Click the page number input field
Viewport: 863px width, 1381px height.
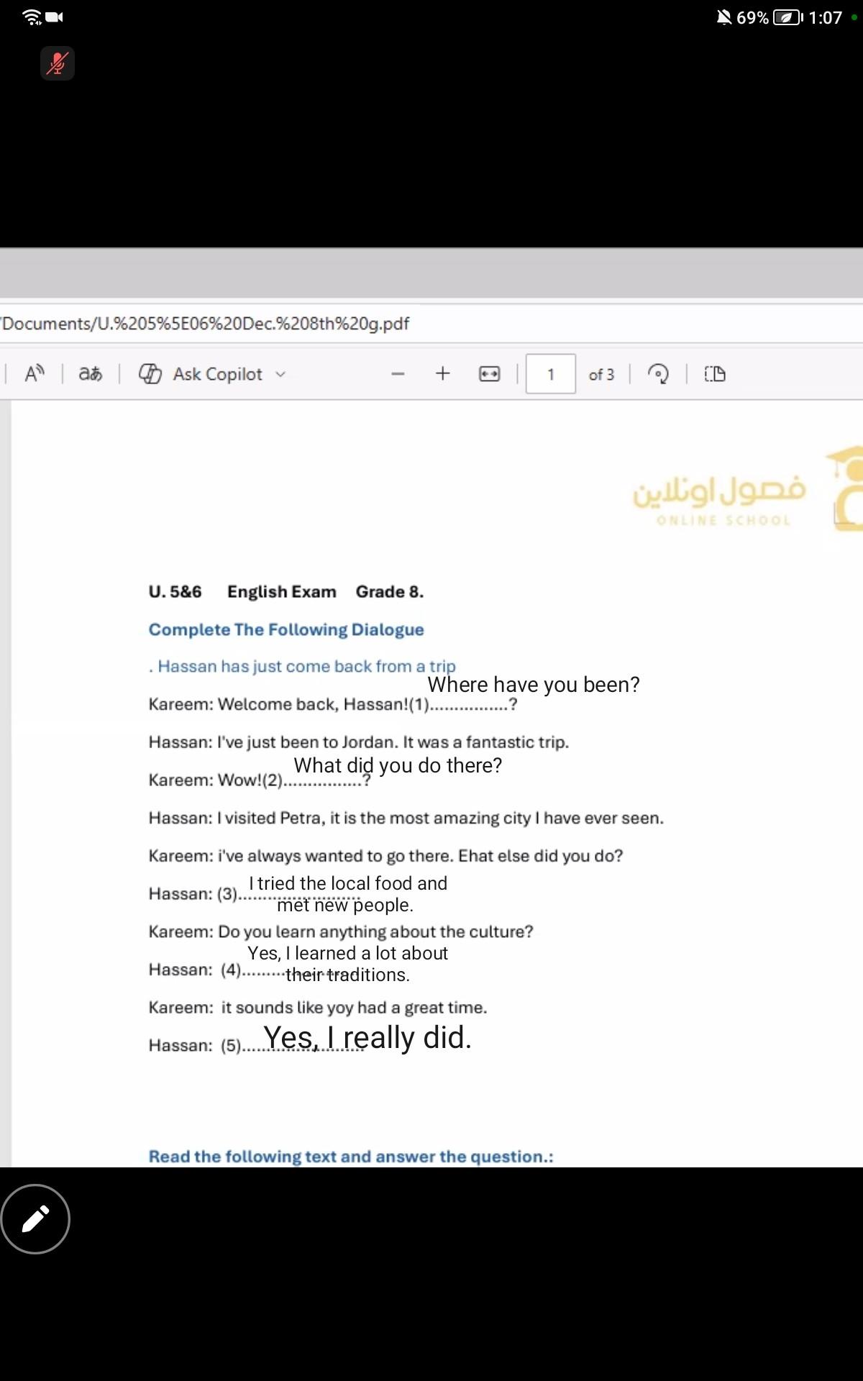550,374
